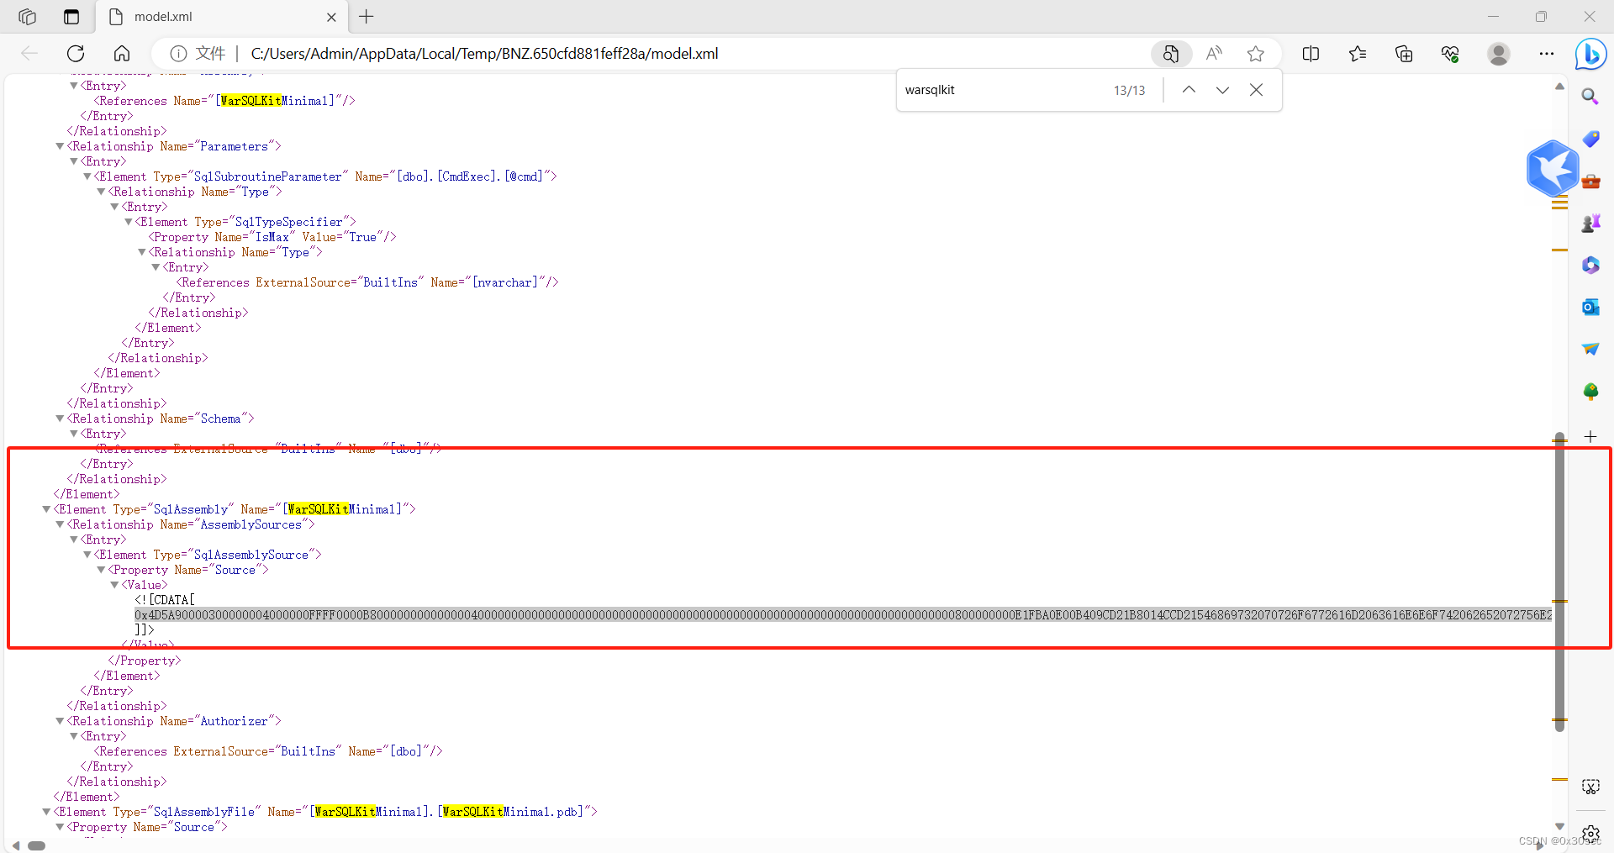Open Read Aloud from the address bar
Screen dimensions: 1614x853
click(x=1214, y=54)
